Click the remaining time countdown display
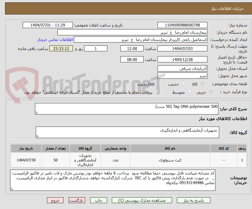252x209 pixels. coord(60,48)
